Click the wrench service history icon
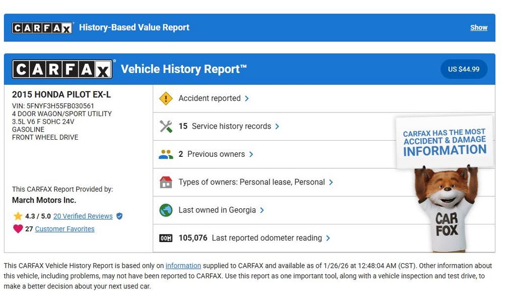516x295 pixels. coord(166,126)
